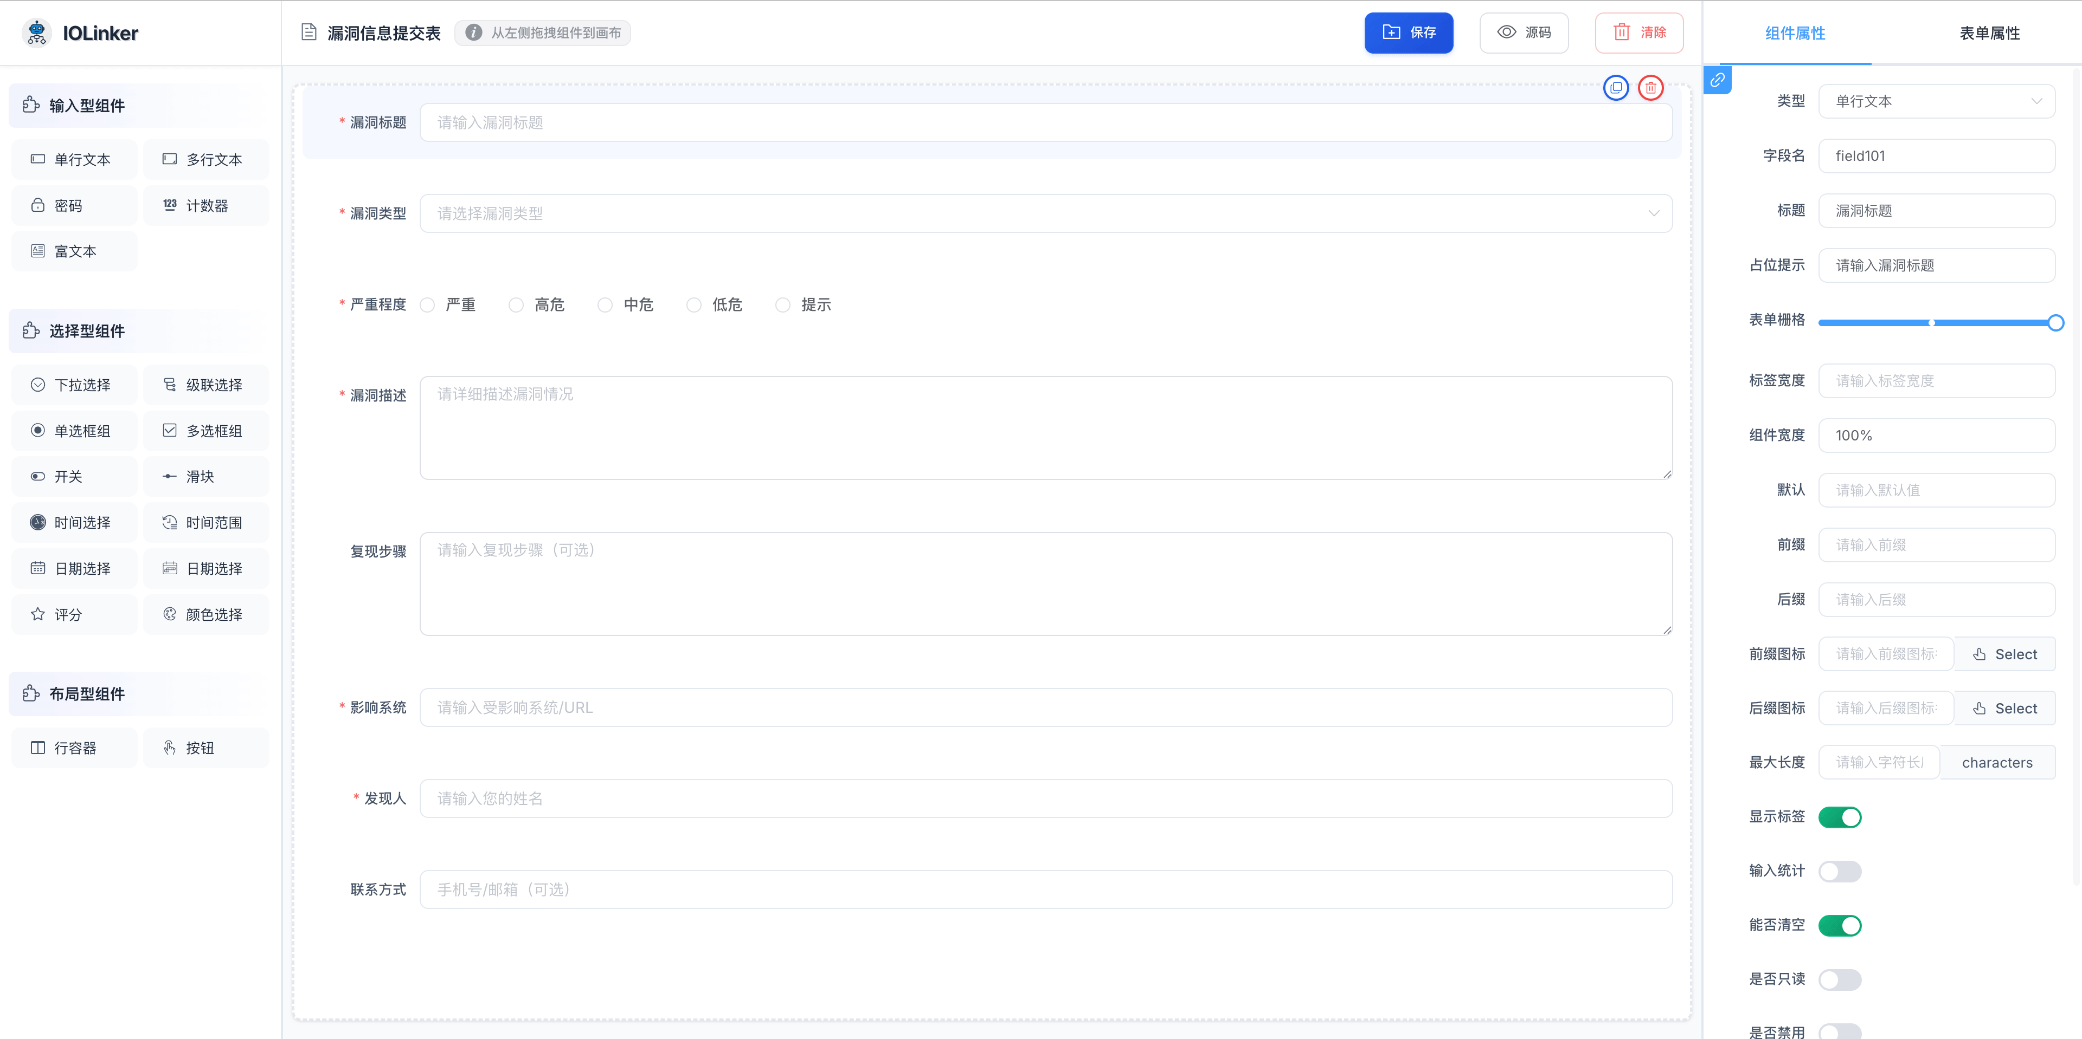Select the 时间范围 time range component

[x=206, y=522]
